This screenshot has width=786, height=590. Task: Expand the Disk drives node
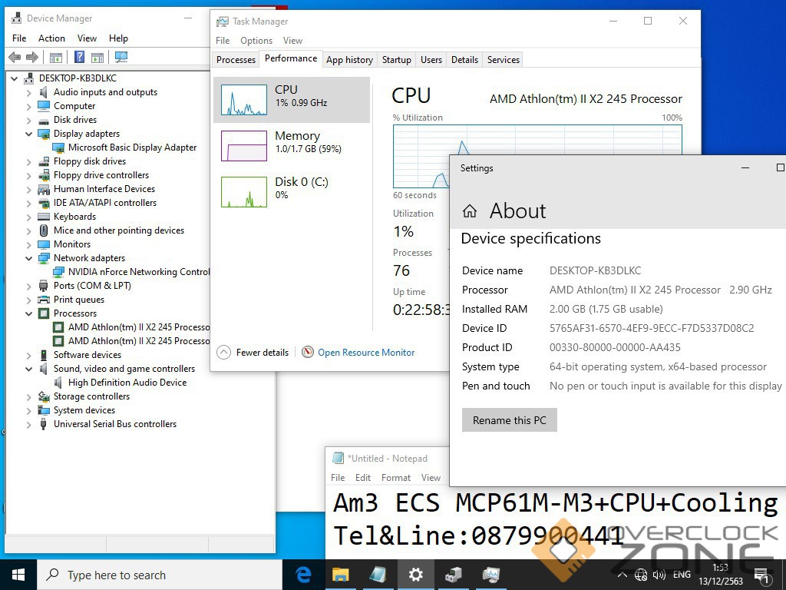(x=28, y=120)
